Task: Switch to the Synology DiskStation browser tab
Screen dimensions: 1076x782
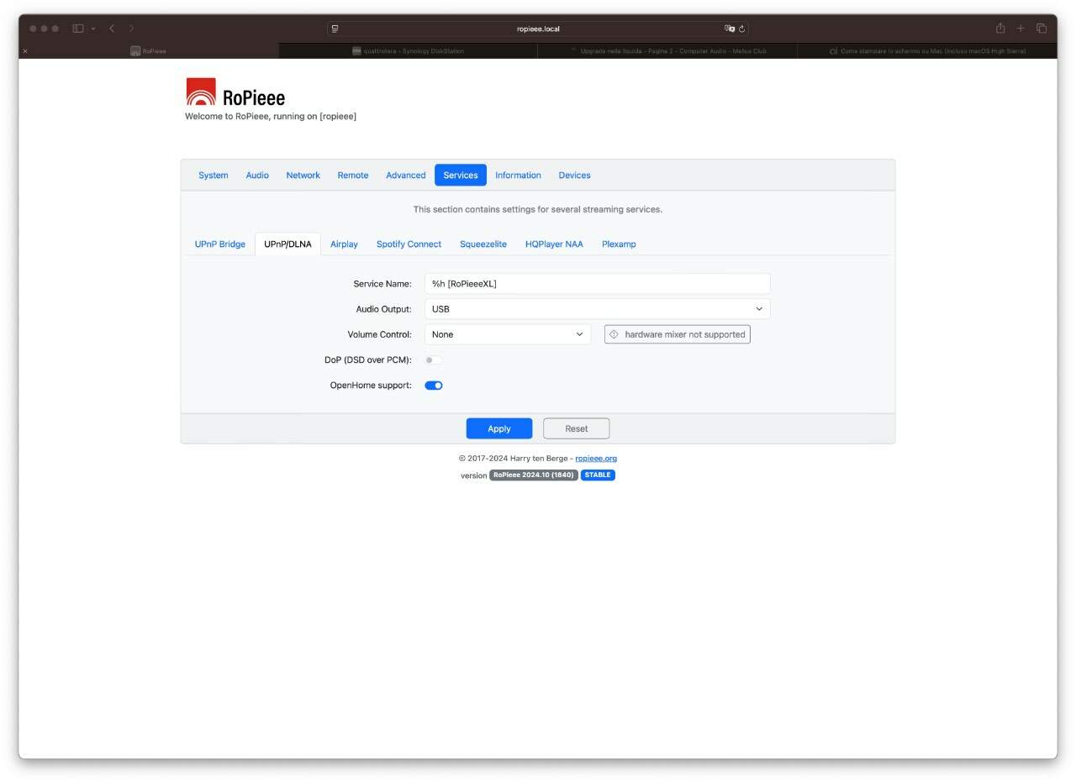Action: [409, 51]
